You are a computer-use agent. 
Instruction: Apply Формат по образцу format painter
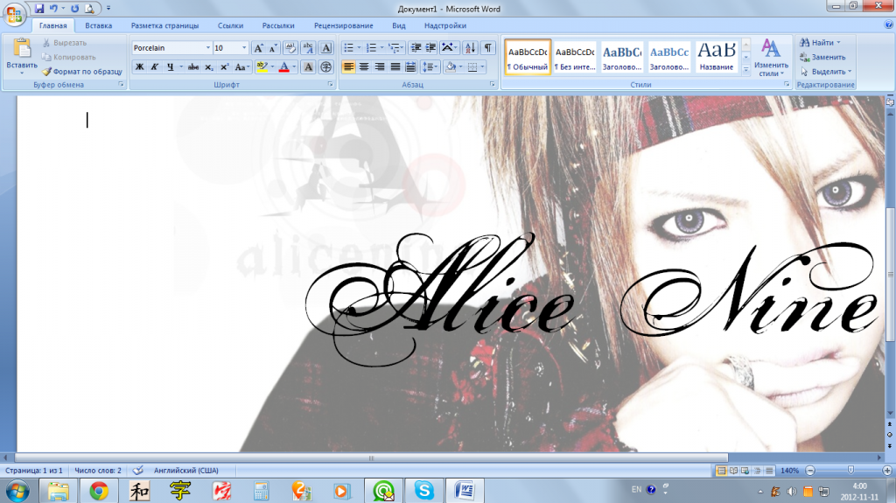(81, 72)
